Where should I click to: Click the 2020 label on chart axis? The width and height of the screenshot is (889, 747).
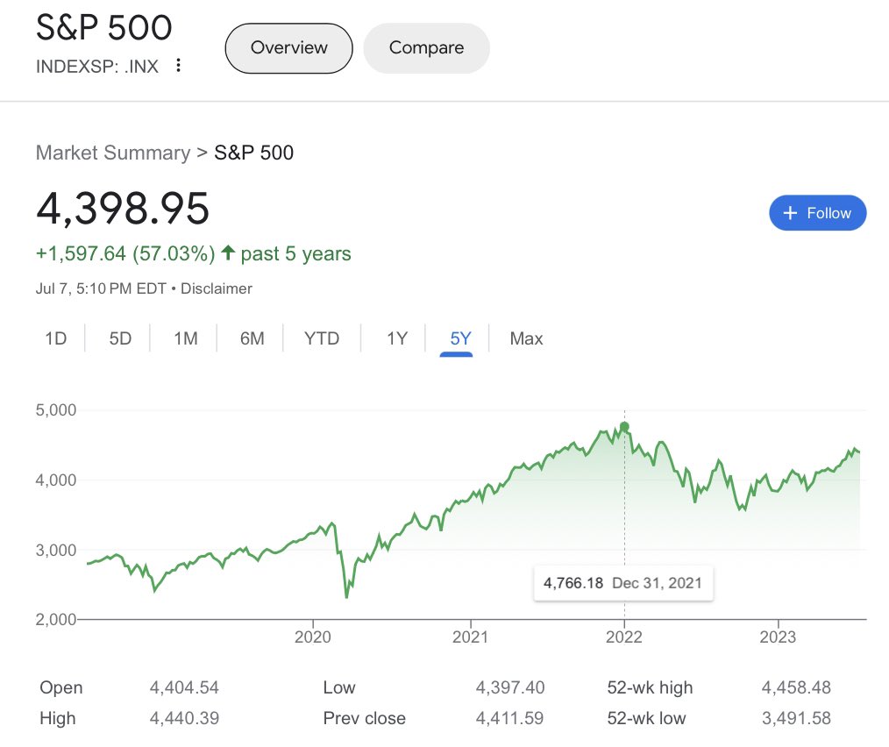[x=312, y=637]
